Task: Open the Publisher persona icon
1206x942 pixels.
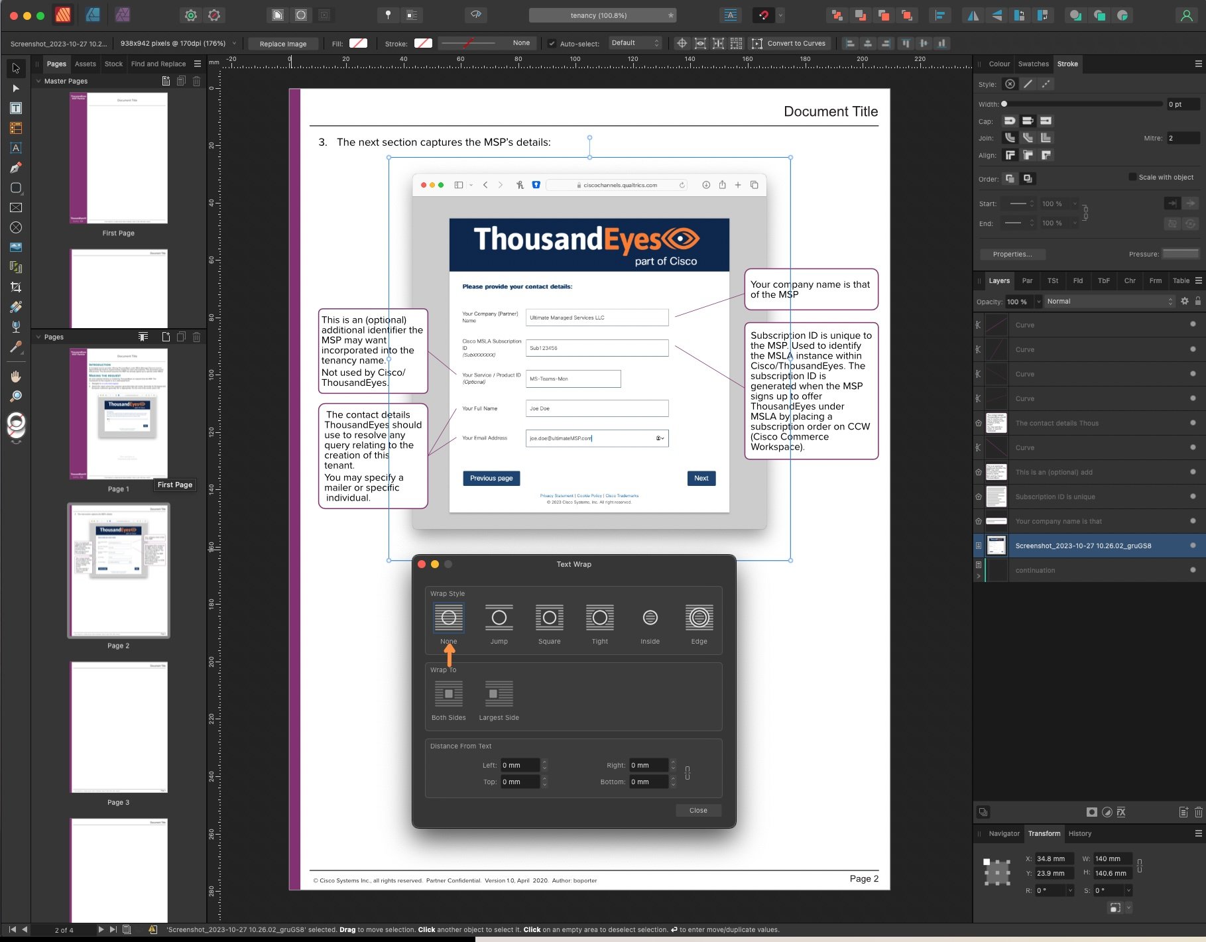Action: [63, 15]
